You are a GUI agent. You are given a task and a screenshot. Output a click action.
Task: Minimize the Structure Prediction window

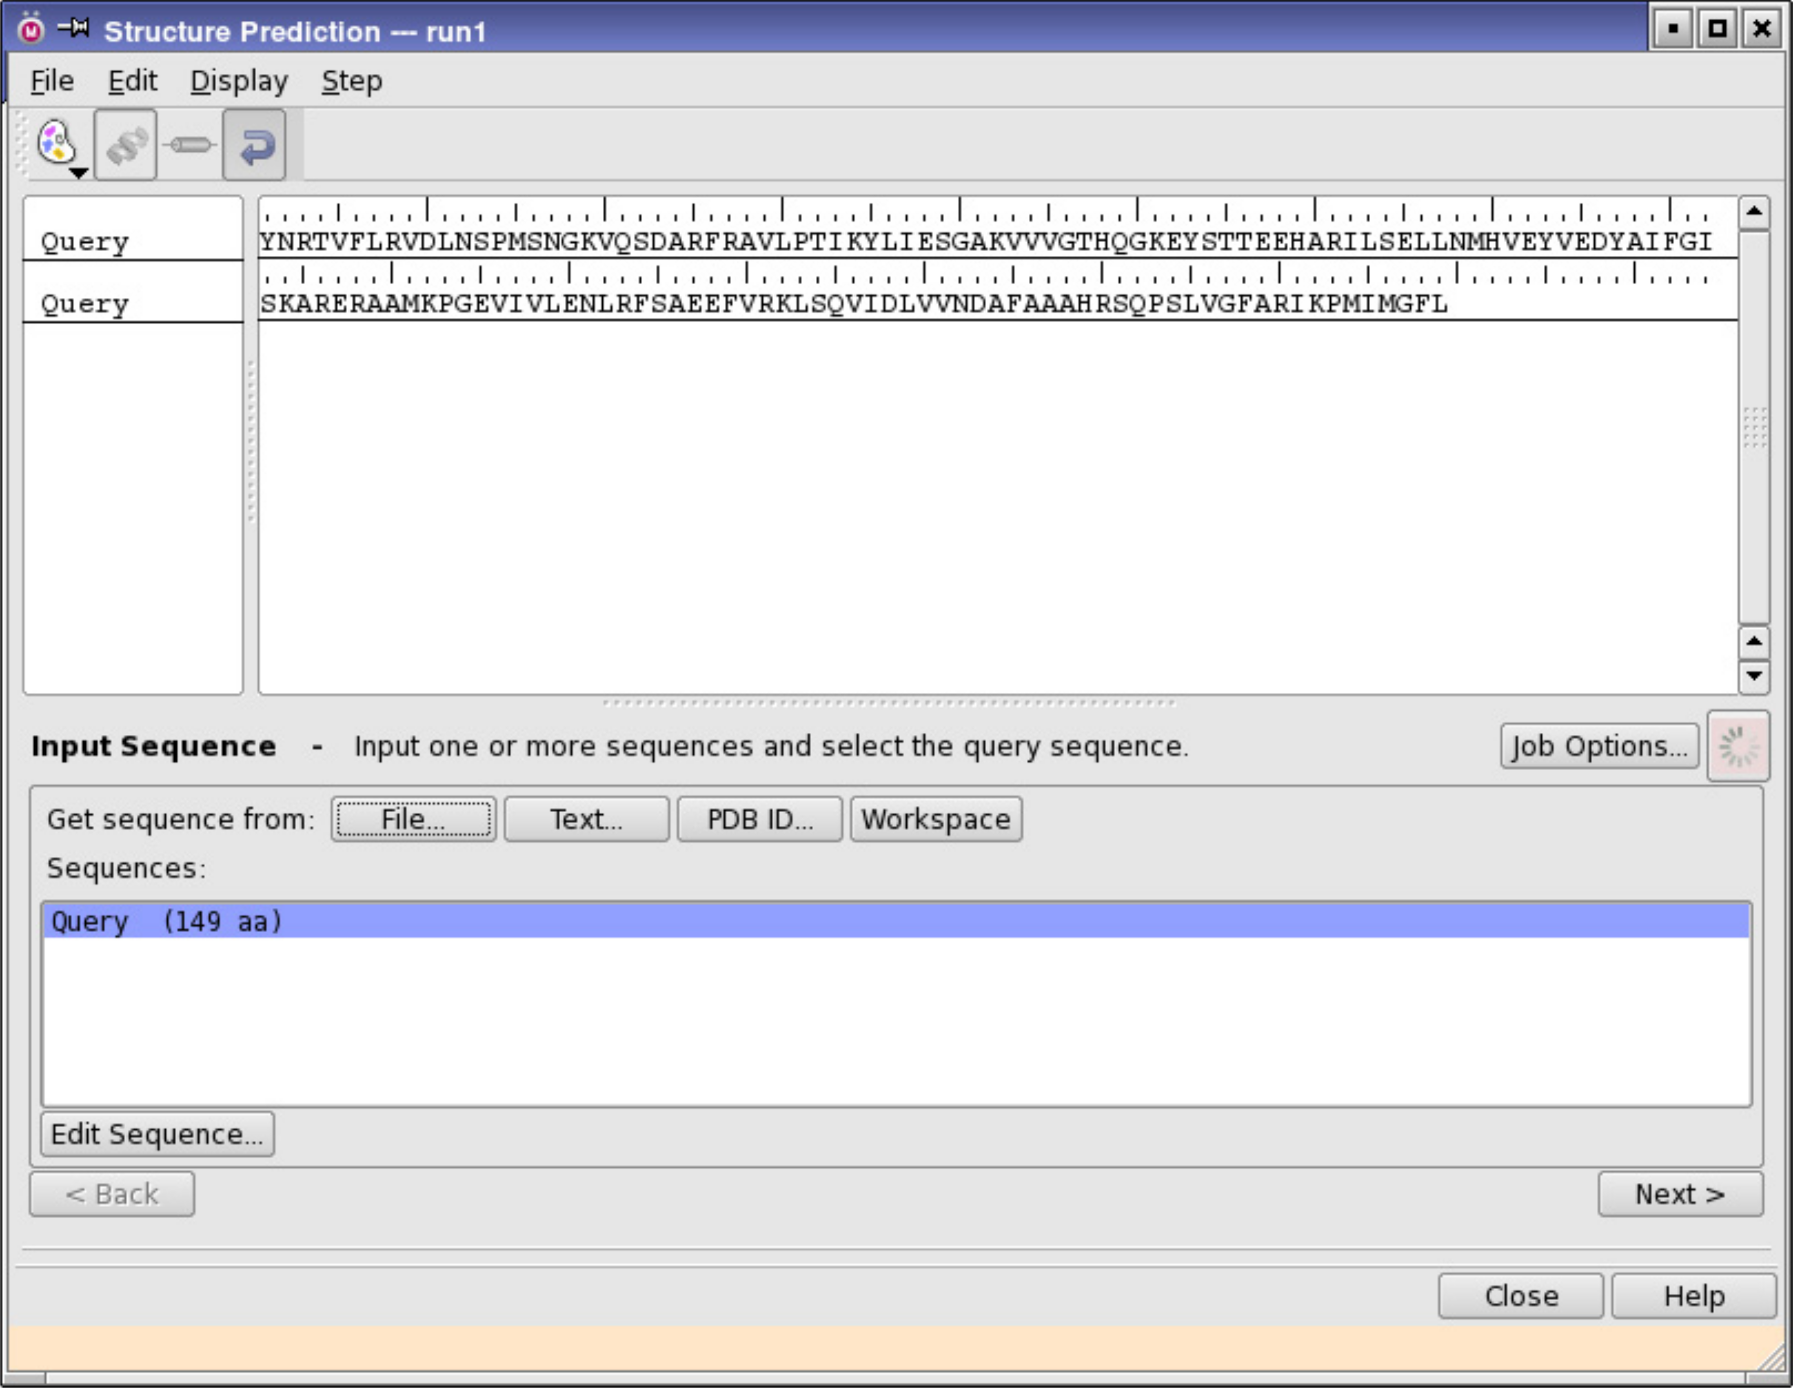point(1673,29)
